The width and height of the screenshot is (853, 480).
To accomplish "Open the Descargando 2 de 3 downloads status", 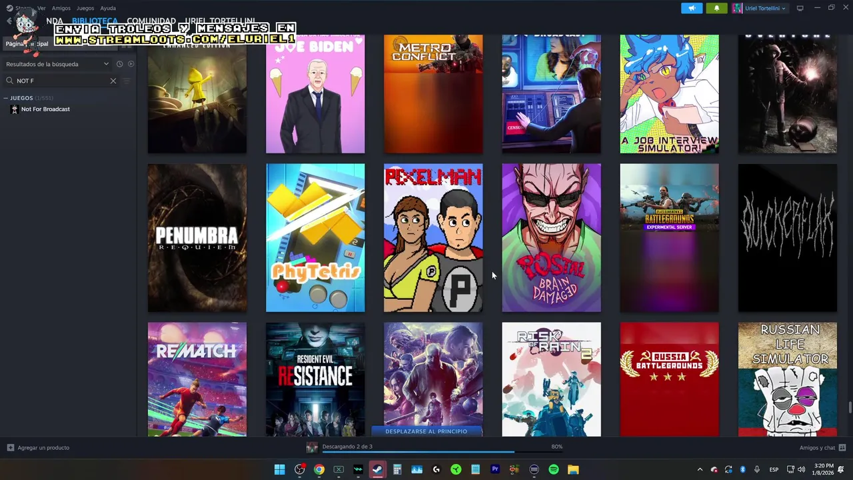I will point(347,447).
